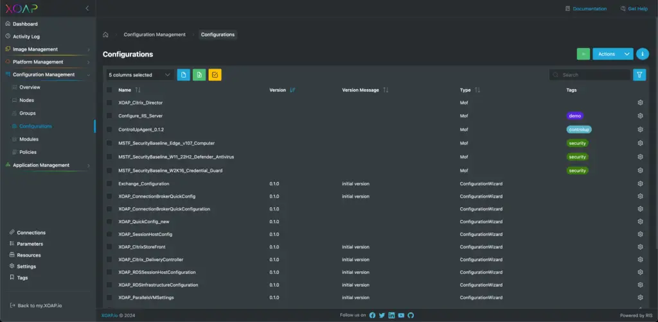Toggle the select-all header checkbox

(x=109, y=90)
